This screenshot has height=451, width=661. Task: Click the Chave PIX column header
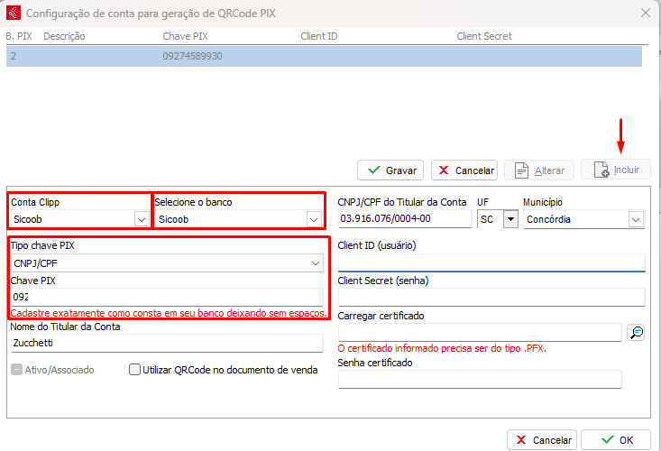click(187, 36)
